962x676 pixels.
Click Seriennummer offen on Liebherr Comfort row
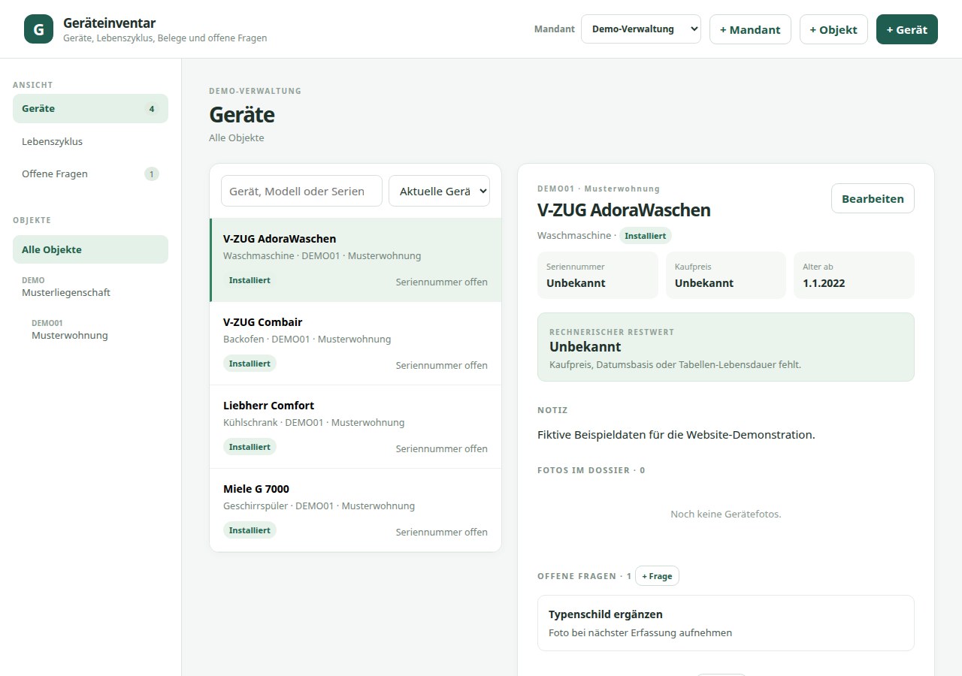[x=442, y=448]
